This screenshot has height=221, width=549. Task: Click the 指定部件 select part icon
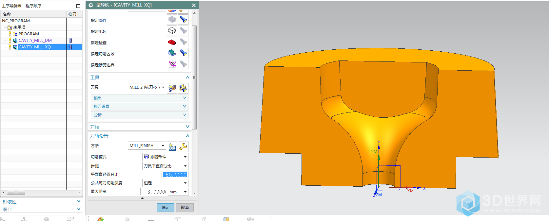(172, 20)
